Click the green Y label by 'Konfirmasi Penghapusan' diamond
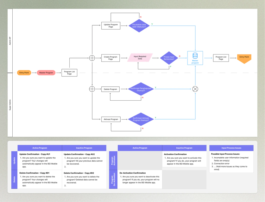Image resolution: width=265 pixels, height=202 pixels. click(155, 88)
